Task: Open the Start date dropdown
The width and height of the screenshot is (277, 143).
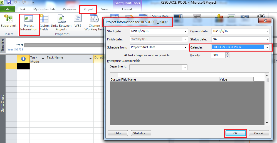Action: pos(186,31)
